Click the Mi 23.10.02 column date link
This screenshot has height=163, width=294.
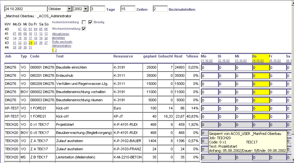click(241, 61)
